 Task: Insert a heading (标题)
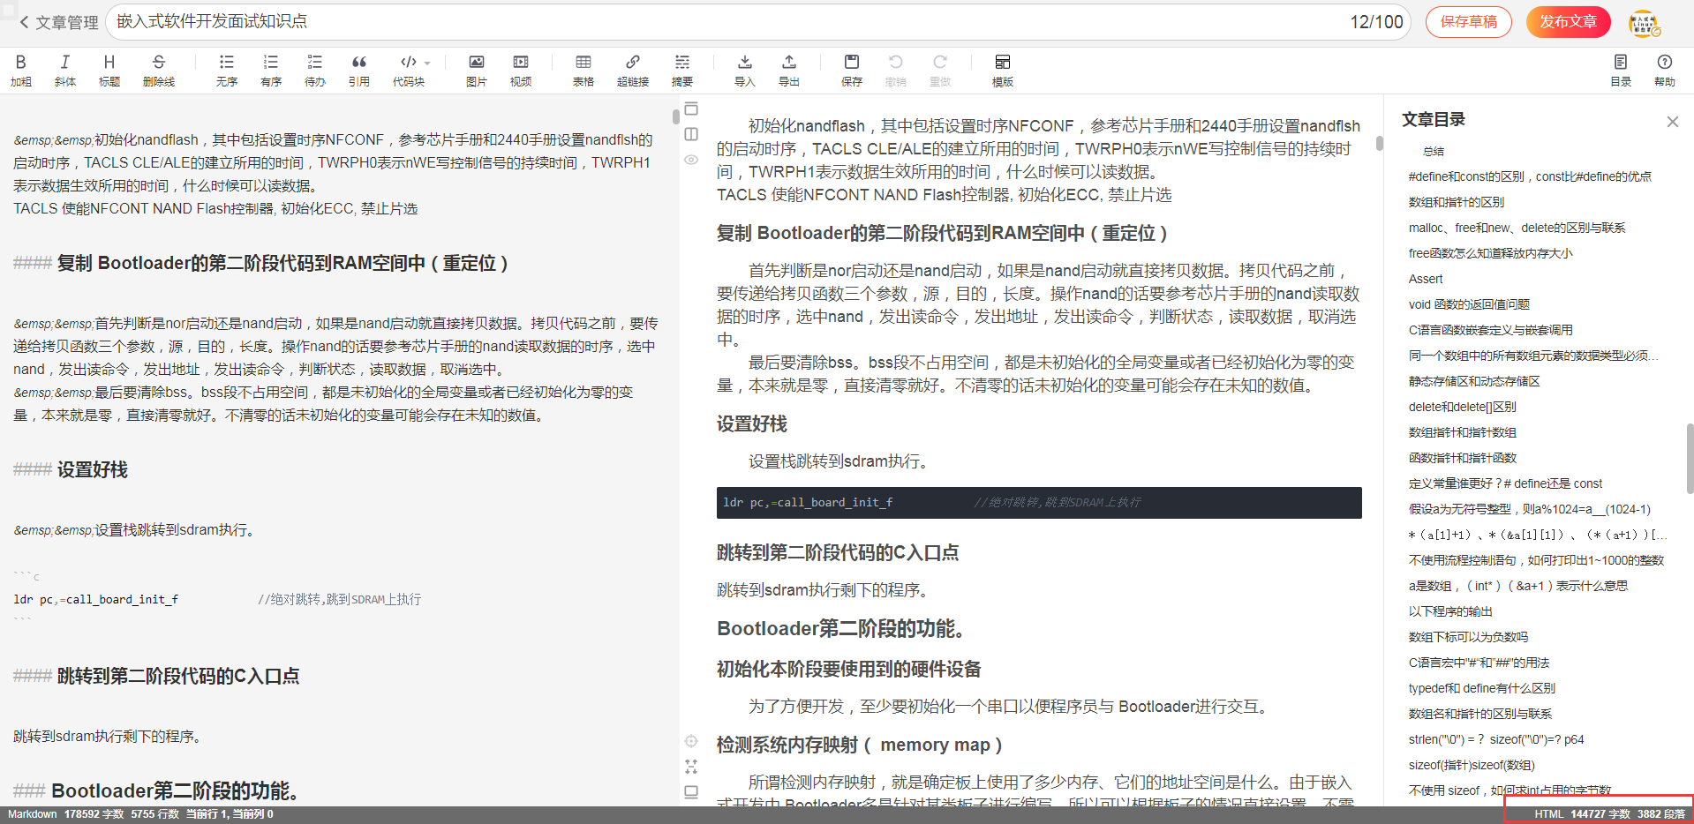pyautogui.click(x=109, y=70)
